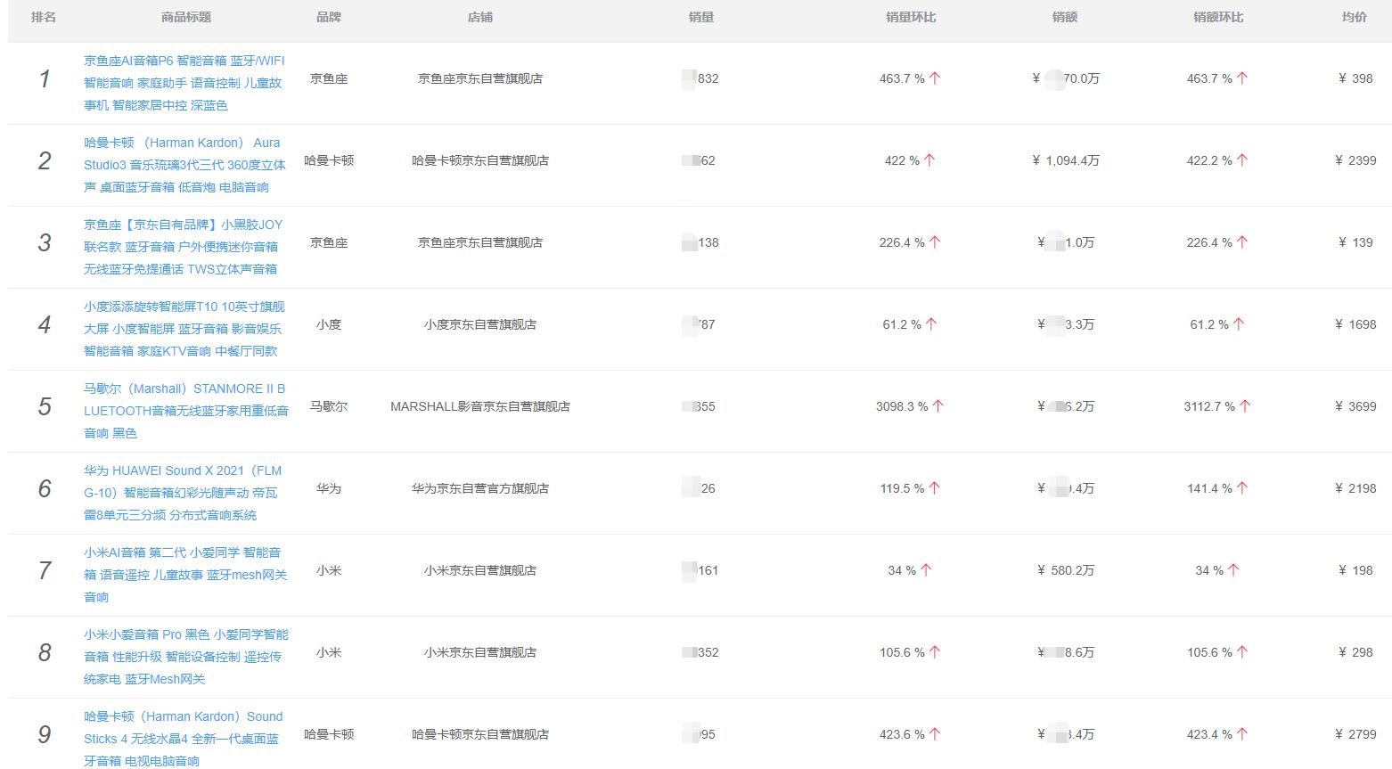1392x769 pixels.
Task: Select the shop name MARSHALL影音京东自营旗舰店
Action: pos(480,405)
